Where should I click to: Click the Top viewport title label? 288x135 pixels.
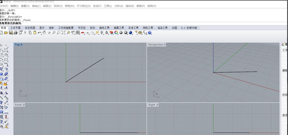tap(17, 45)
